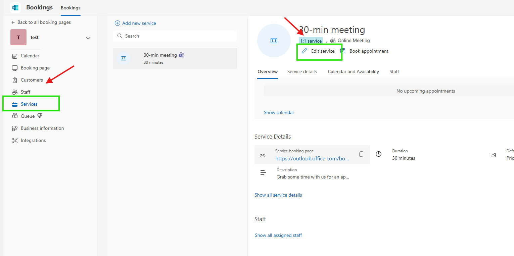
Task: Switch to the Overview tab
Action: [268, 71]
